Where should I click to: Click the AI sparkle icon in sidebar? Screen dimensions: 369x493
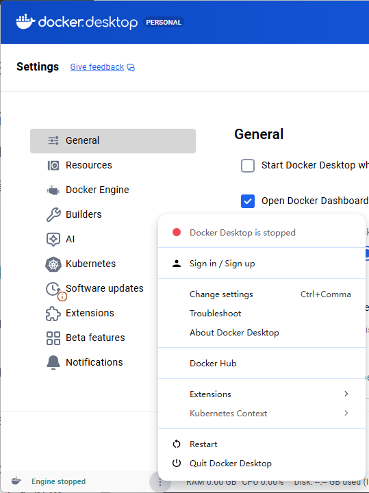click(x=53, y=239)
